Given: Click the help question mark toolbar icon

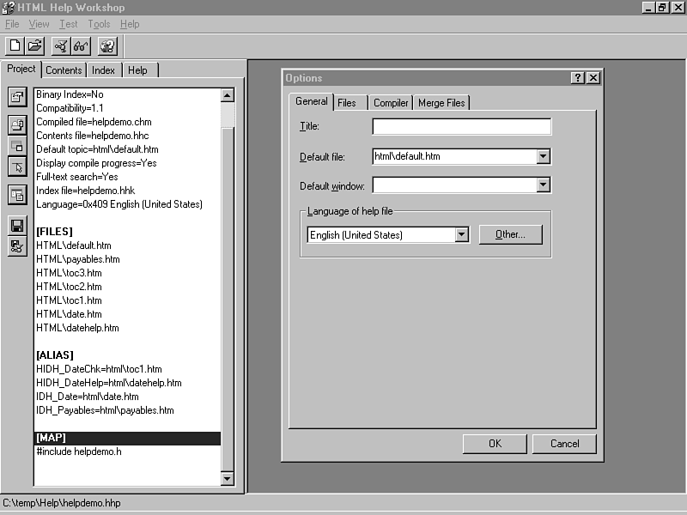Looking at the screenshot, I should click(x=107, y=45).
